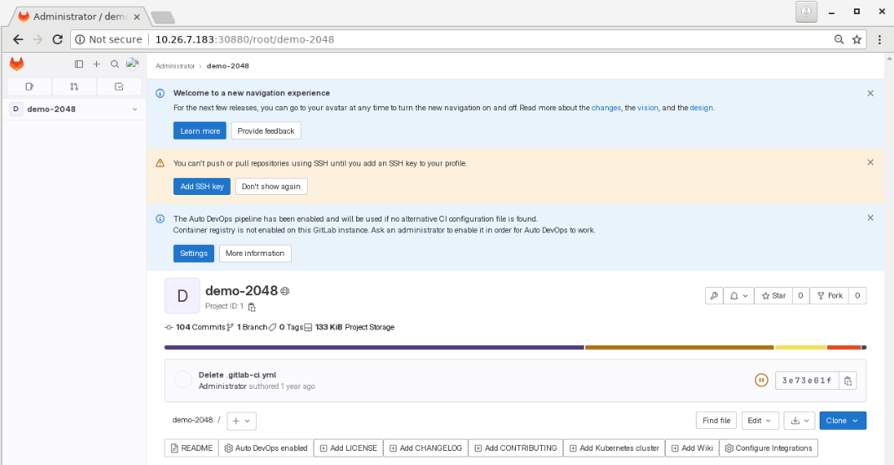This screenshot has height=465, width=894.
Task: Open the design link in banner
Action: tap(702, 108)
